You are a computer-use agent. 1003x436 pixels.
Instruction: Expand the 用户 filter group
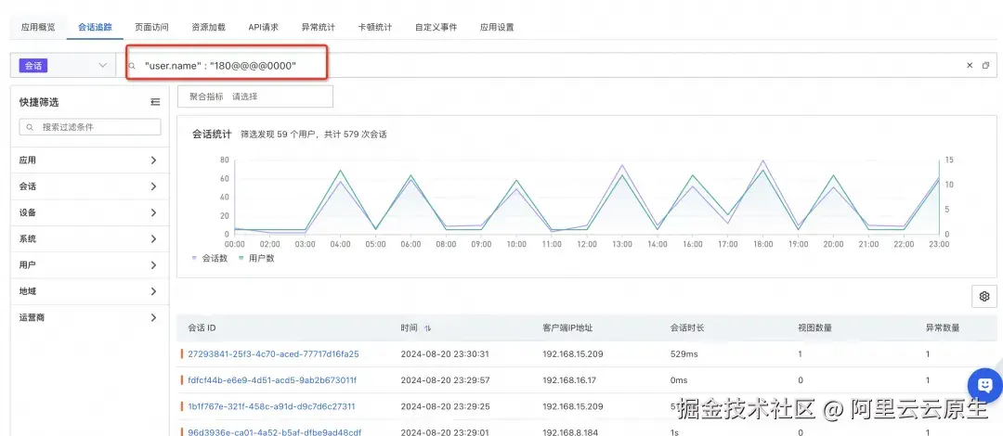[89, 265]
